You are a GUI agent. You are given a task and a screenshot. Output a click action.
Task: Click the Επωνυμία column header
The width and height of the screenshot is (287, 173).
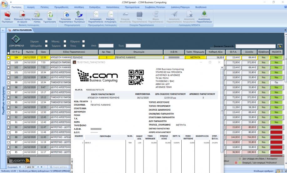coord(139,52)
